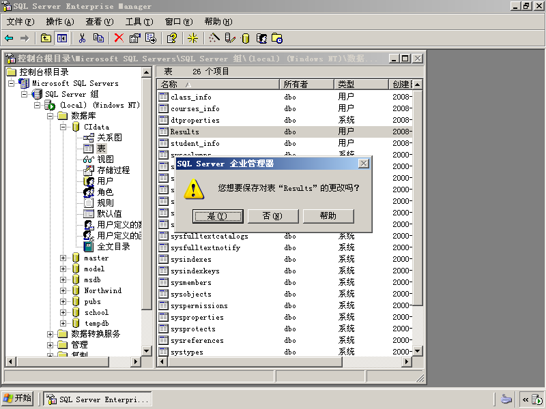Expand the master database node
Viewport: 546px width, 409px height.
tap(63, 258)
